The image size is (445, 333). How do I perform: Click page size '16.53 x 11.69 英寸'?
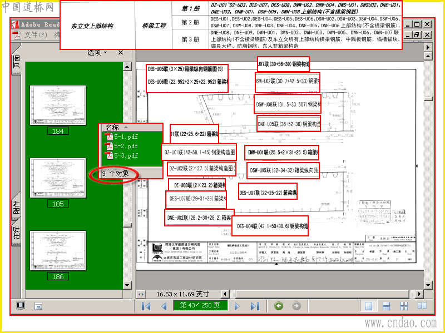tap(183, 294)
